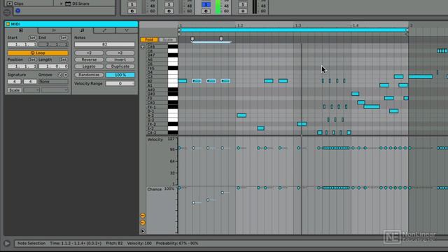448x252 pixels.
Task: Click the Set button next to Length
Action: pos(64,59)
